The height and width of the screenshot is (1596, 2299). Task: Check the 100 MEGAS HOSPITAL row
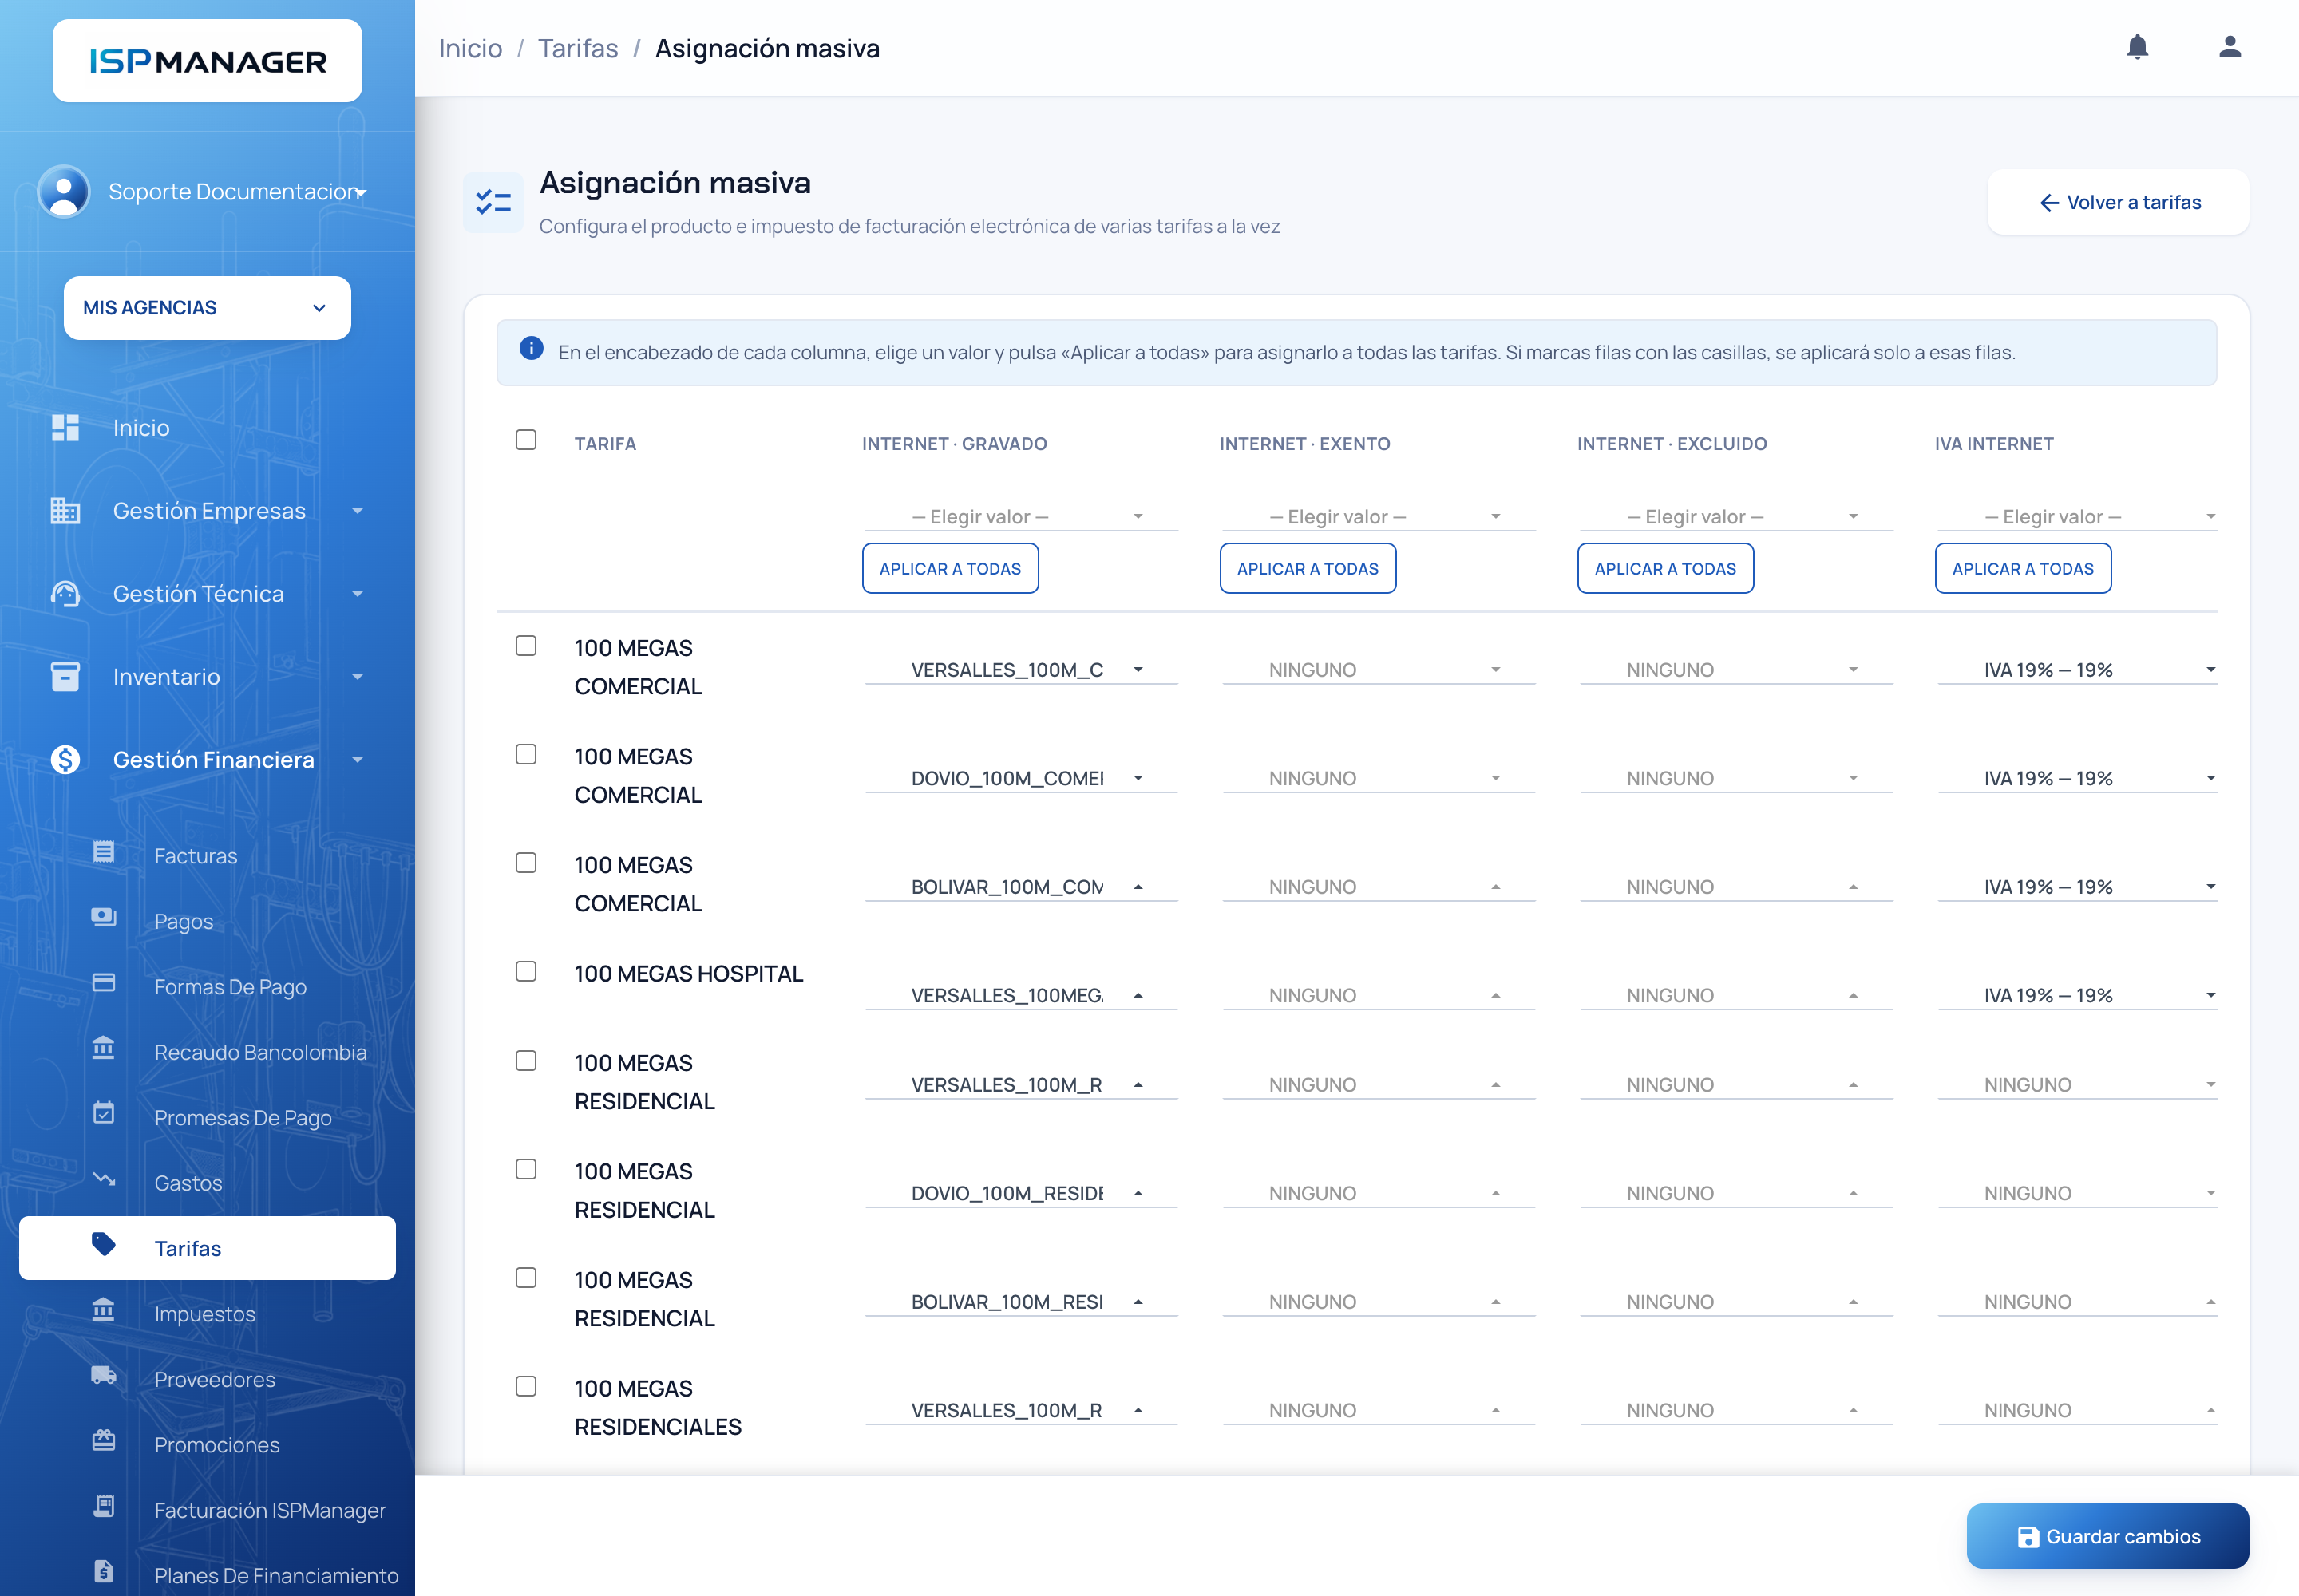(x=526, y=971)
